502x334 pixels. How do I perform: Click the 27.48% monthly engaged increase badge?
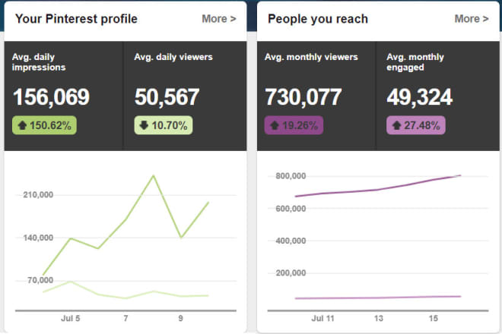click(x=416, y=125)
